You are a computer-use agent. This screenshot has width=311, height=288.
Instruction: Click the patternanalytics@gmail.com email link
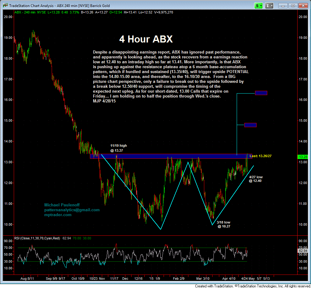tap(72, 210)
